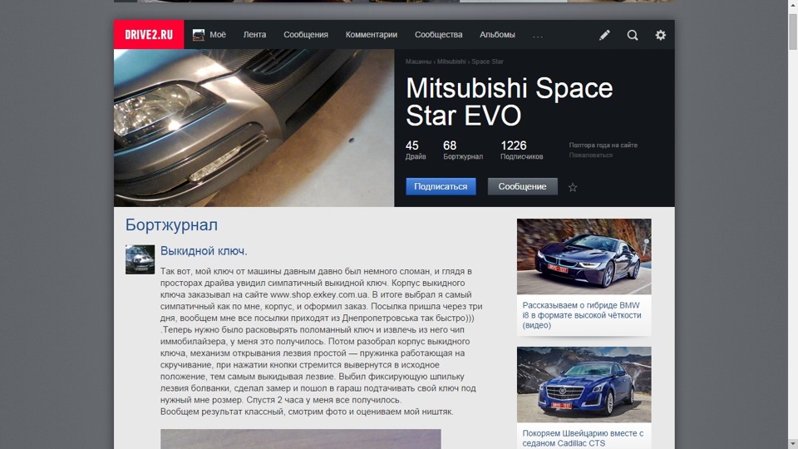Click the 68 Бортжурнал counter

[463, 150]
